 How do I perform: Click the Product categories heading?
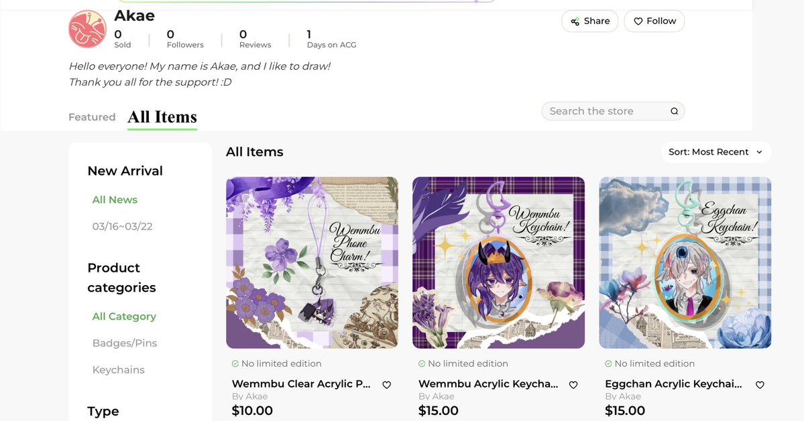121,278
